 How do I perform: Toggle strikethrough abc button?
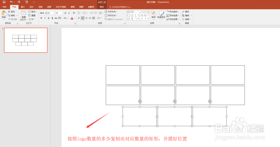56,18
